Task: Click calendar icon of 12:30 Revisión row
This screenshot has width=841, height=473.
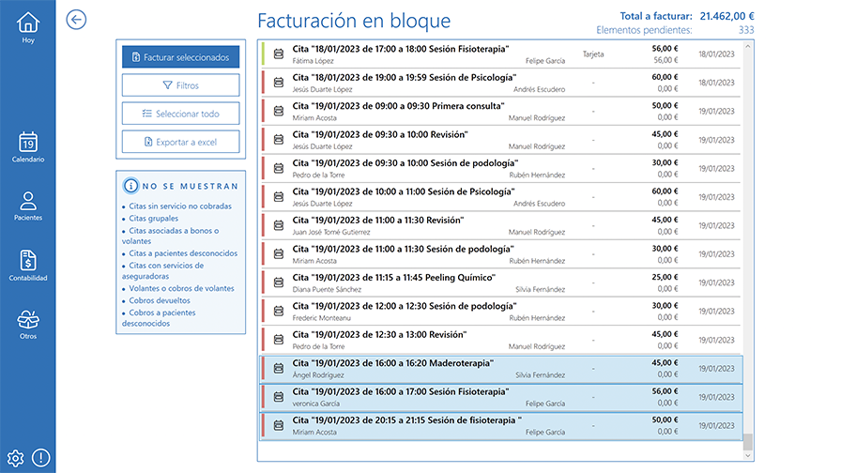Action: [x=279, y=340]
